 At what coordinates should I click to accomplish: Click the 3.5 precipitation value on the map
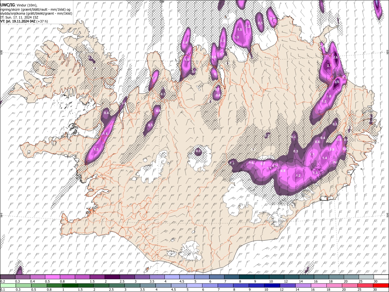coord(336,82)
